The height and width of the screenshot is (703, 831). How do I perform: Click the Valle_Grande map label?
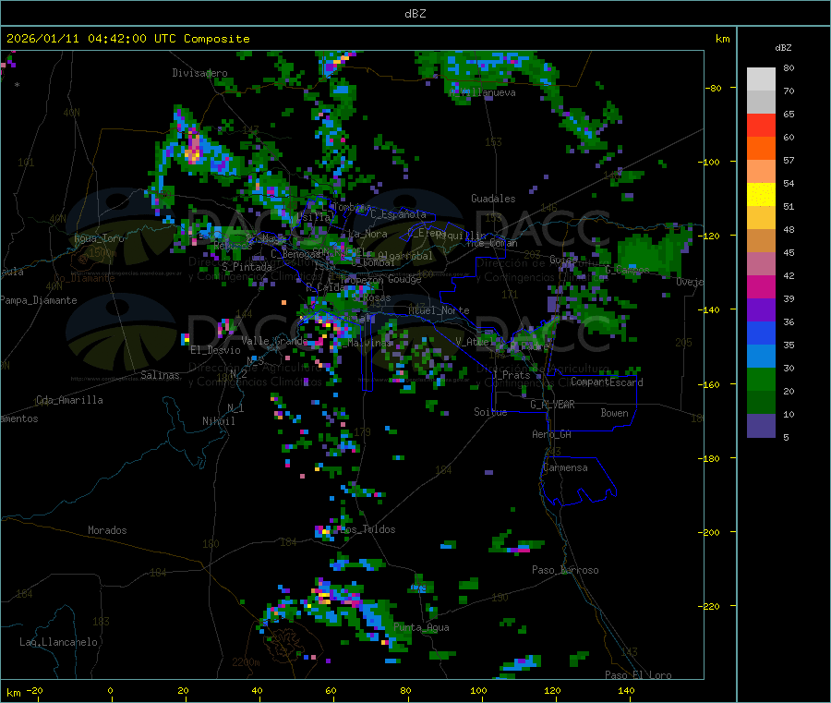click(x=274, y=341)
